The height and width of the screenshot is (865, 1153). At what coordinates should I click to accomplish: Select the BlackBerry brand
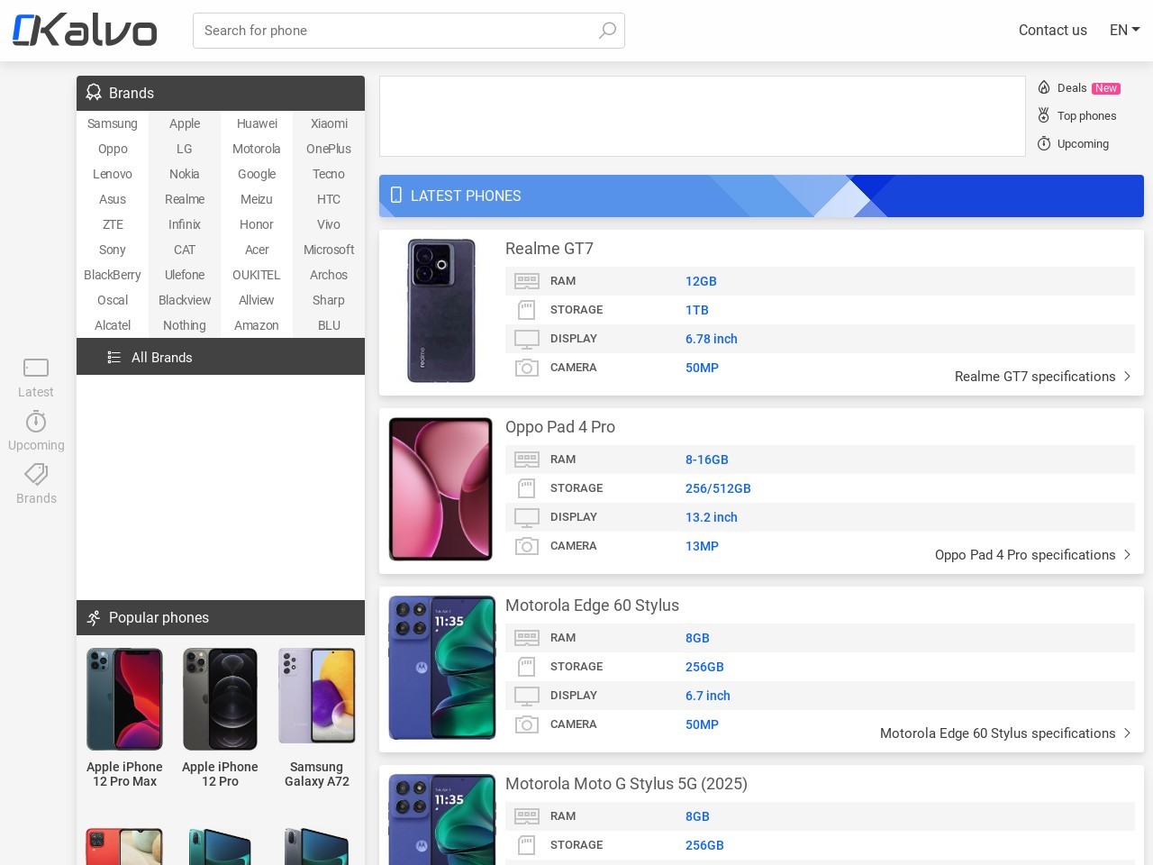pos(113,275)
